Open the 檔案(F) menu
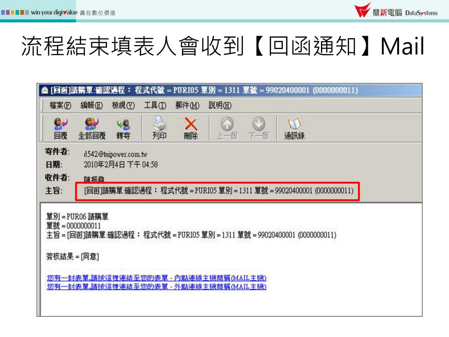The height and width of the screenshot is (337, 449). [60, 105]
